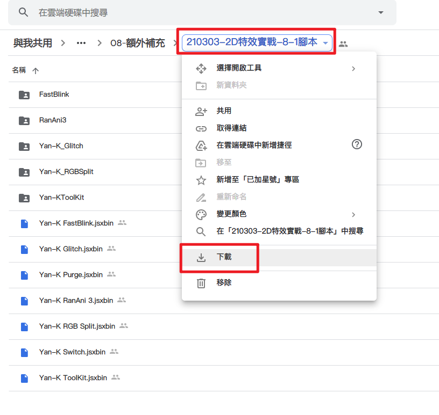Select 在雲端硬碟中新增捷徑 menu item
The width and height of the screenshot is (439, 415).
coord(254,145)
